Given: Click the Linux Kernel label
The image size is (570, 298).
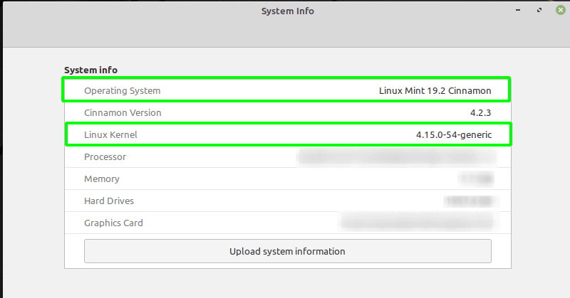Looking at the screenshot, I should pos(110,134).
